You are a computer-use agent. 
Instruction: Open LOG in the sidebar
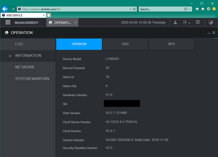(19, 44)
